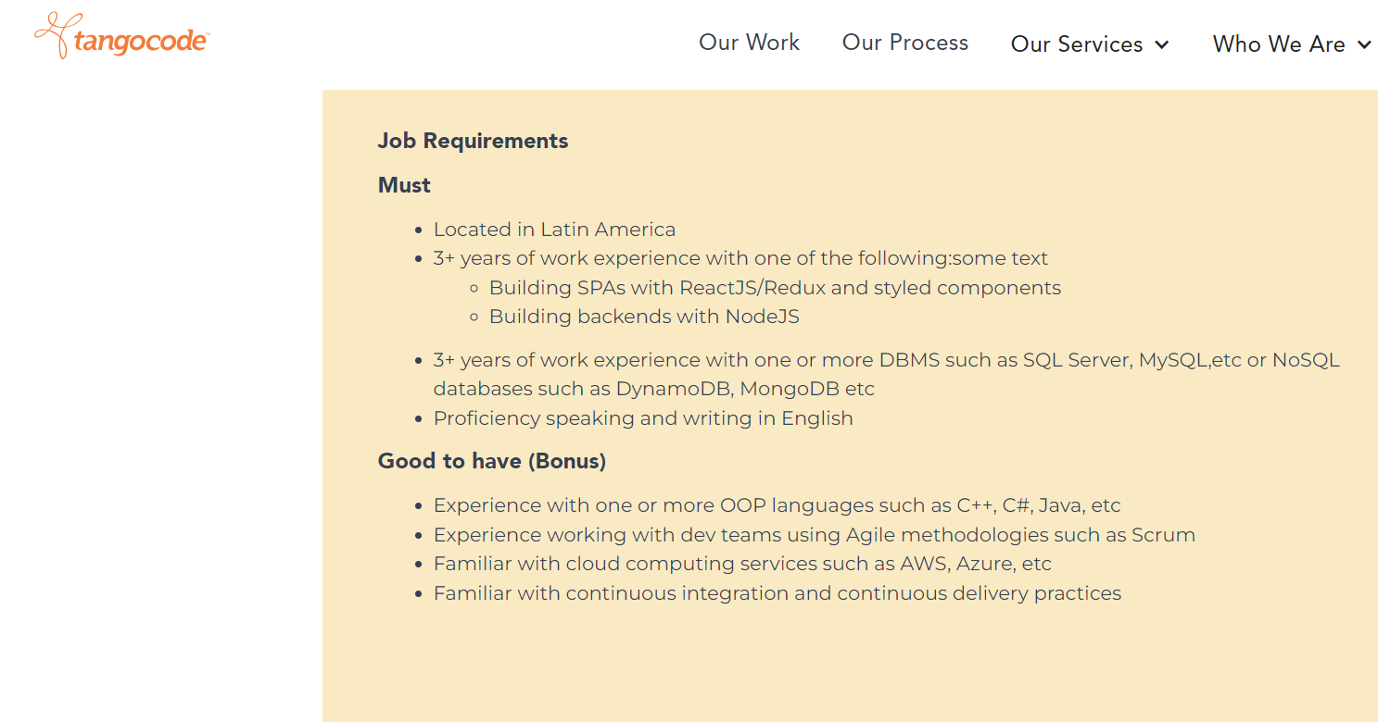The height and width of the screenshot is (722, 1378).
Task: Click the DBMS SQL Server experience bullet
Action: pyautogui.click(x=886, y=374)
